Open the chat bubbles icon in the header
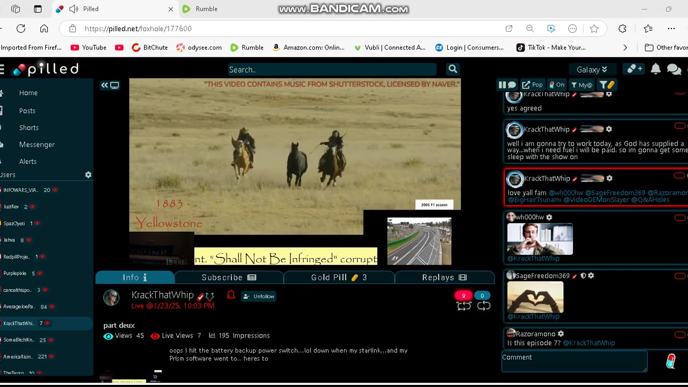Screen dimensions: 688x387 click(x=674, y=69)
